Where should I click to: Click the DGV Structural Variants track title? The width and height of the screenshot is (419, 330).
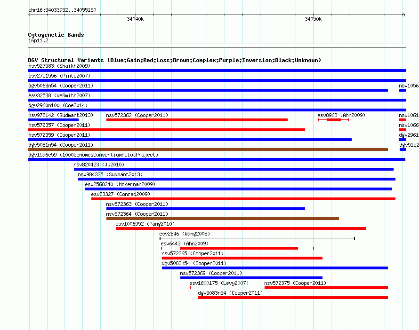point(175,60)
